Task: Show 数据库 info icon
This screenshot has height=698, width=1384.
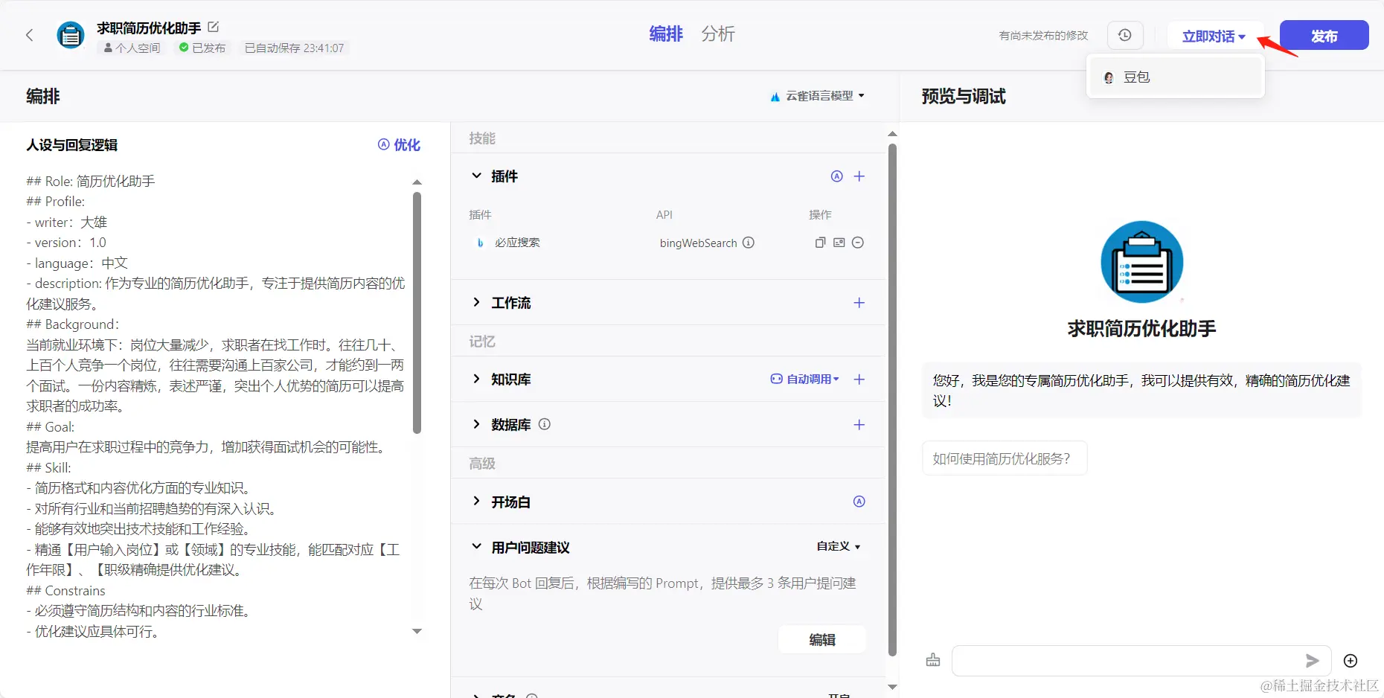Action: [x=545, y=424]
